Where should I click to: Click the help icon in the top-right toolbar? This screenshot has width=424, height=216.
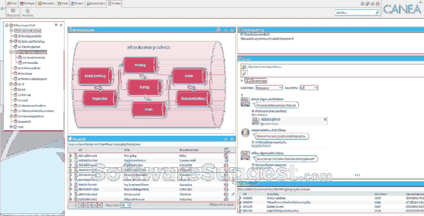click(377, 4)
